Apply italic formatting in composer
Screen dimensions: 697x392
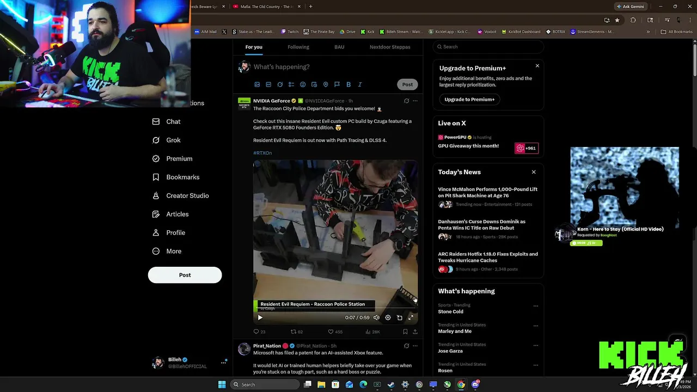pyautogui.click(x=360, y=84)
